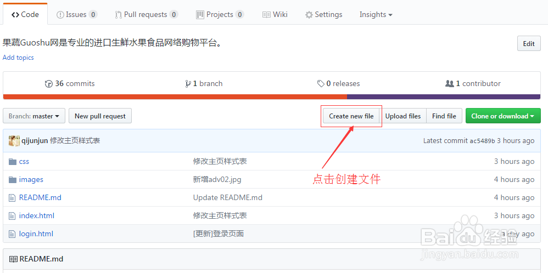Open the css folder
This screenshot has height=273, width=548.
[x=24, y=161]
